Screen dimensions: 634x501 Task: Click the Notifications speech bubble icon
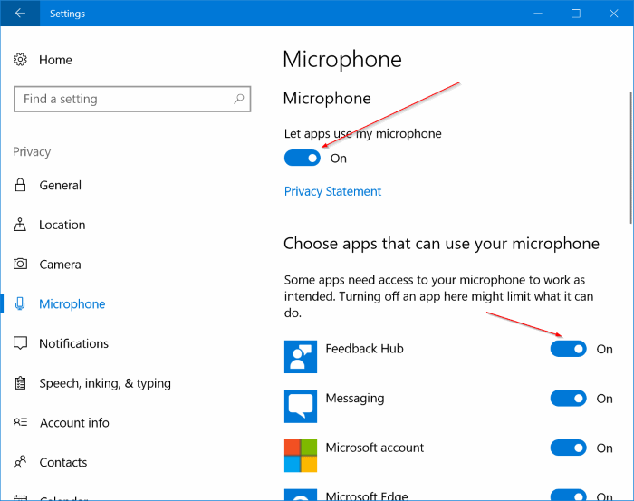point(20,343)
